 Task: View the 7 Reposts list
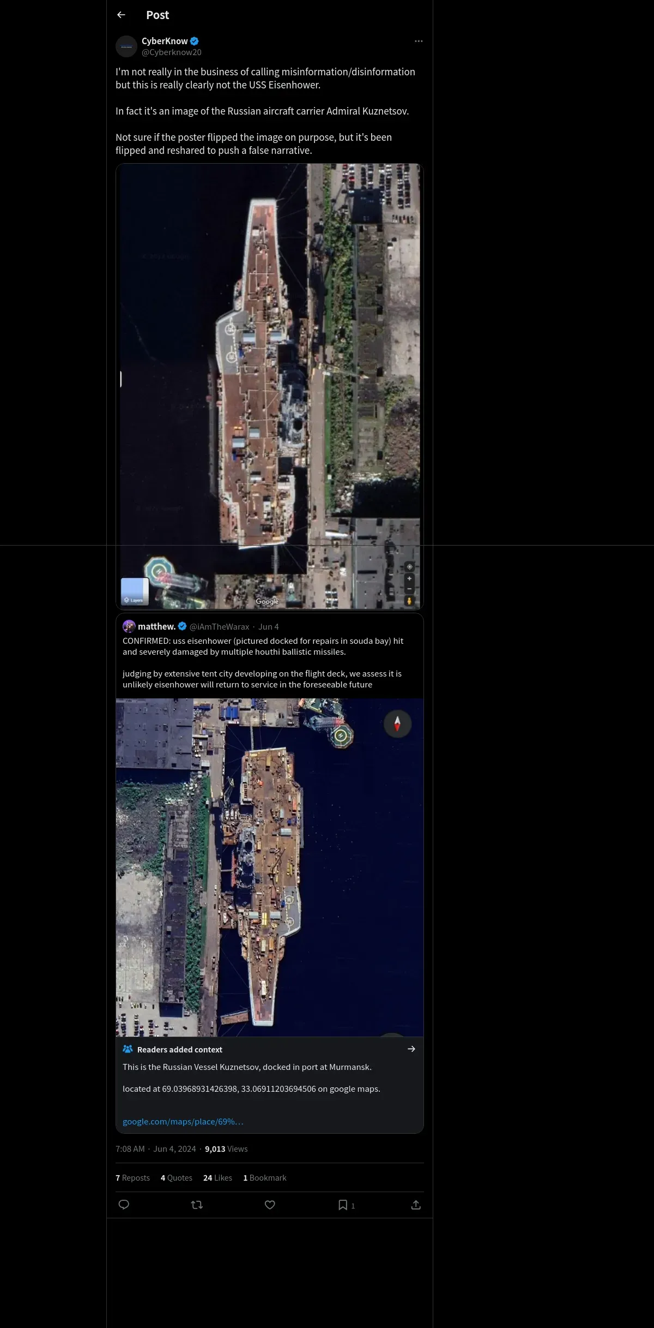(132, 1177)
